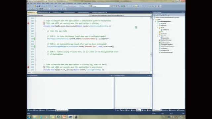This screenshot has height=119, width=212.
Task: Switch to the Find Results 1 bottom tab
Action: 51,110
